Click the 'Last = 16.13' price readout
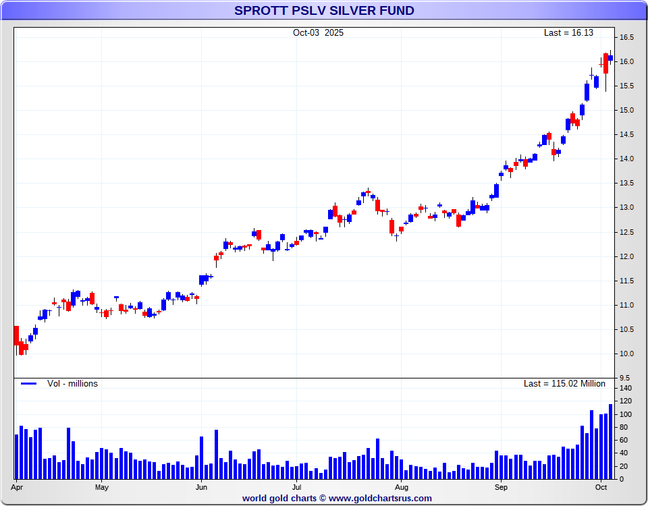Screen dimensions: 648x506 click(x=568, y=33)
